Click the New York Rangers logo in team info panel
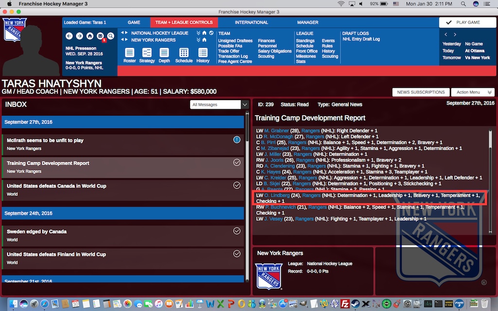This screenshot has height=311, width=498. 268,276
